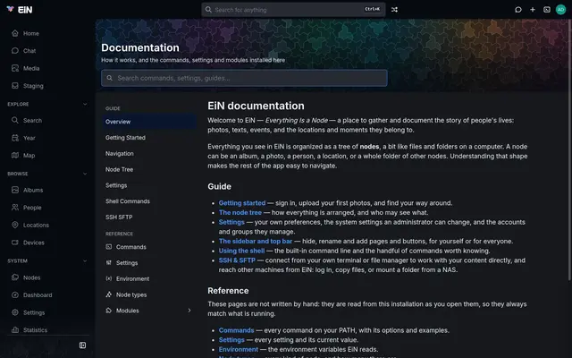
Task: Open the Statistics chart icon
Action: [x=15, y=330]
